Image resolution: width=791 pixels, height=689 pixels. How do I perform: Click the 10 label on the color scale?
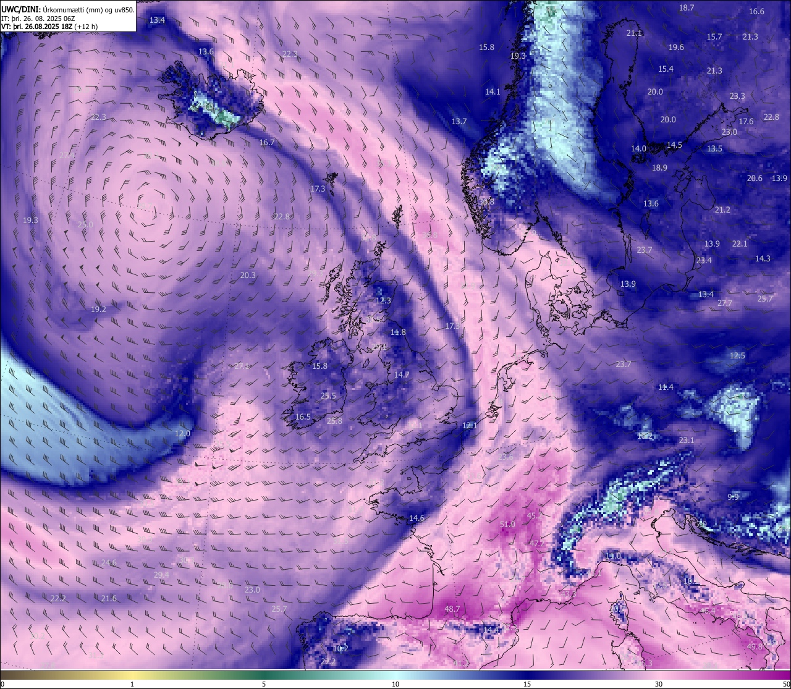395,684
